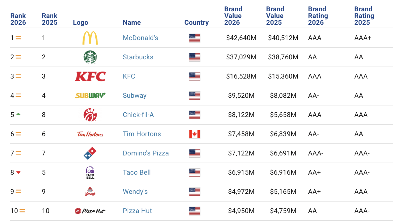Click the green up arrow beside rank 5
The image size is (396, 221).
[18, 114]
